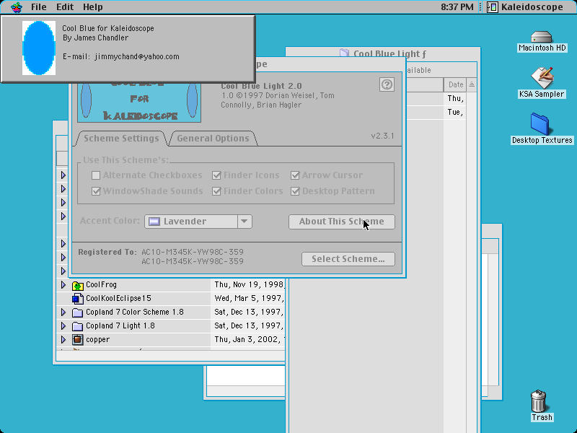Select the Copland 7 Light 1.8 folder icon
577x433 pixels.
[x=78, y=326]
